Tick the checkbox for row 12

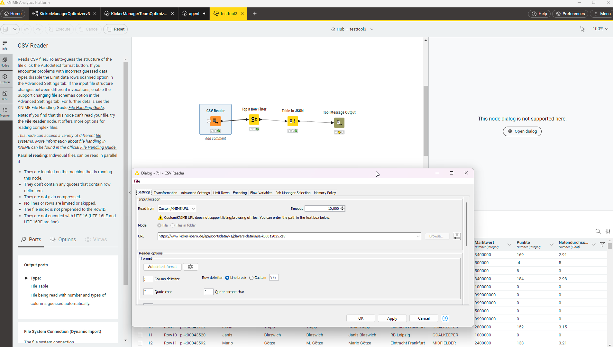[x=140, y=343]
